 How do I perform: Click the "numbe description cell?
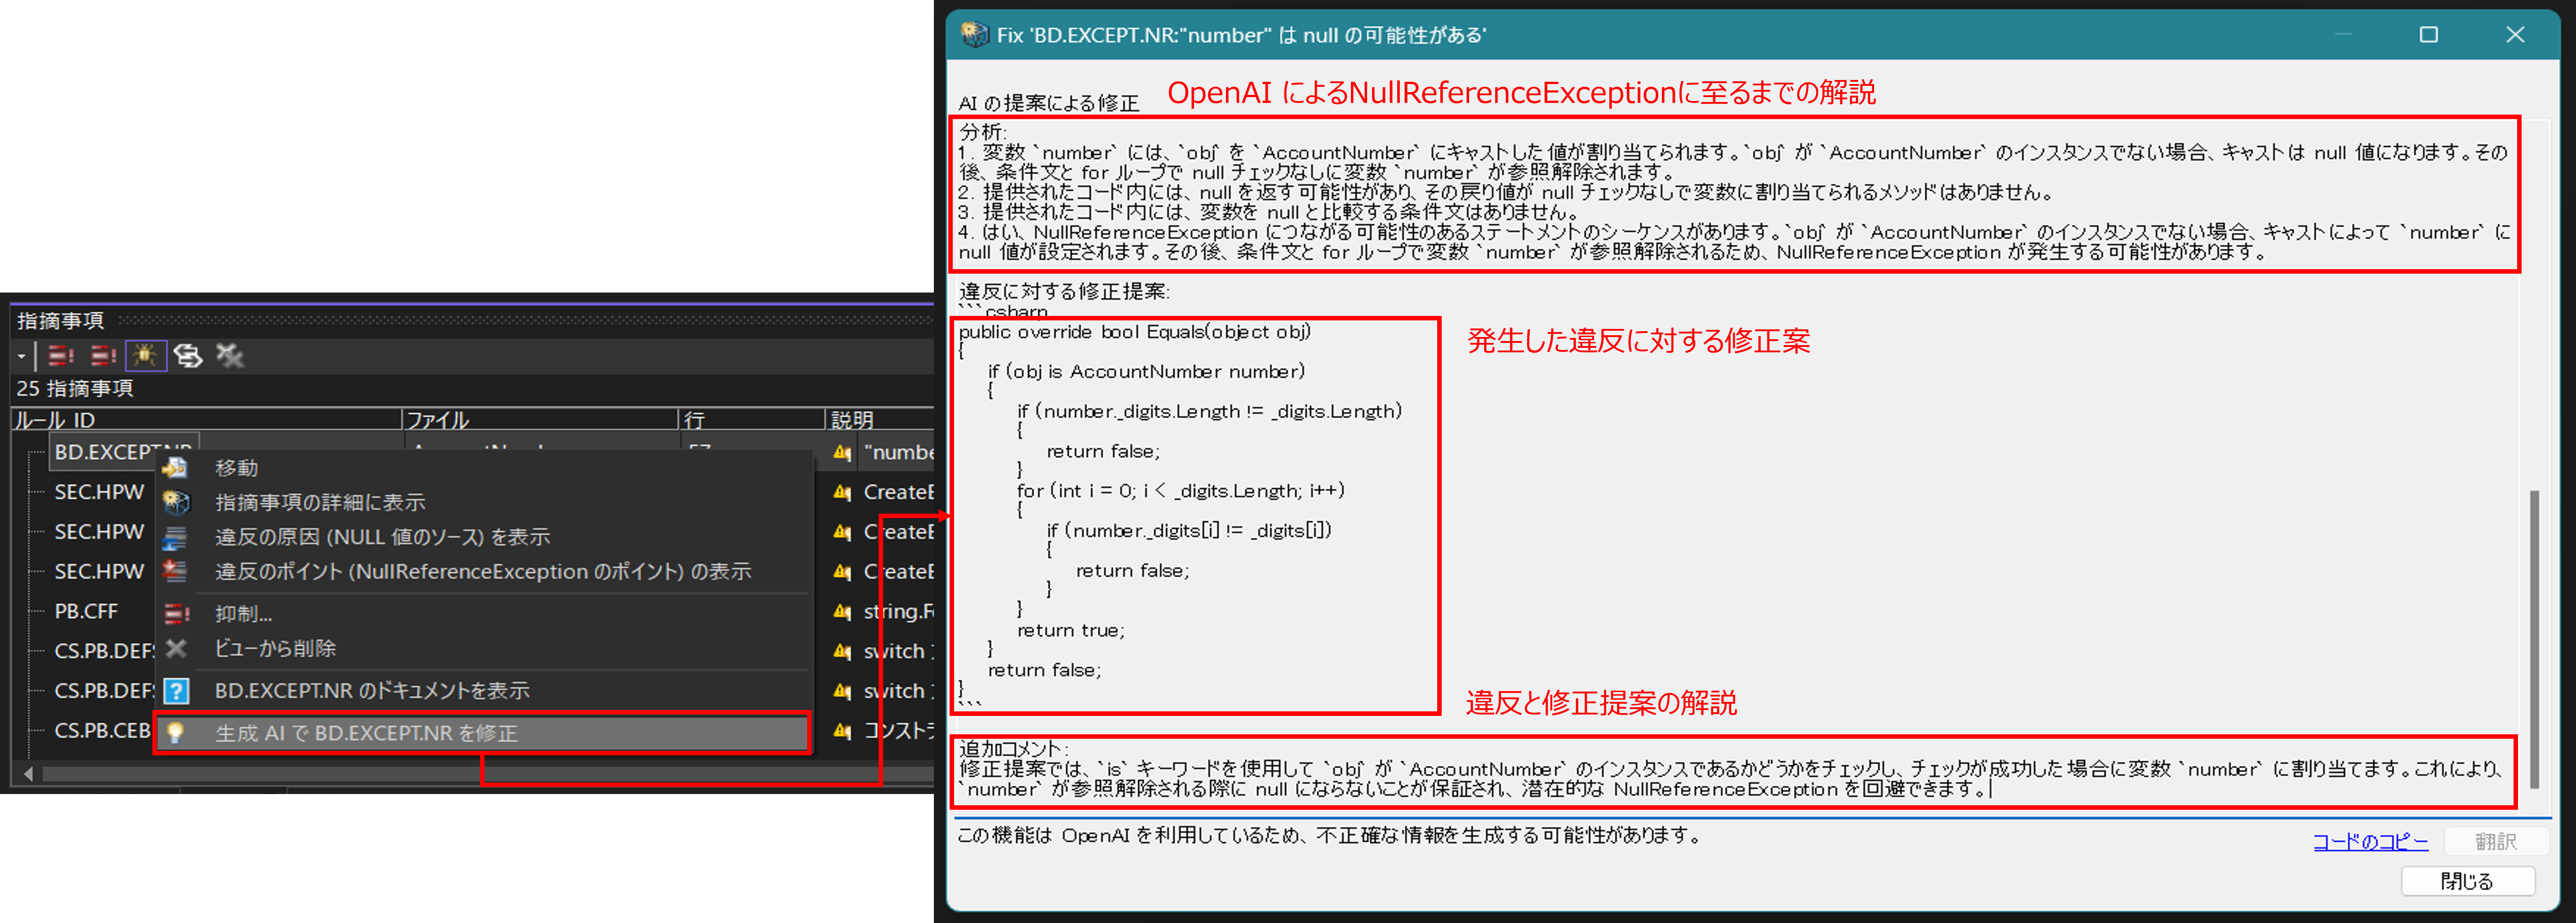(x=899, y=452)
